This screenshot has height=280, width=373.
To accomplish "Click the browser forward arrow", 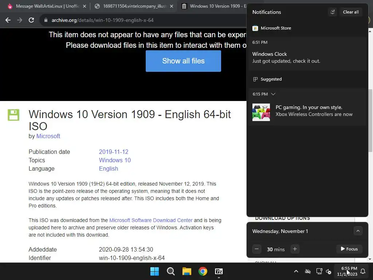I will (20, 20).
